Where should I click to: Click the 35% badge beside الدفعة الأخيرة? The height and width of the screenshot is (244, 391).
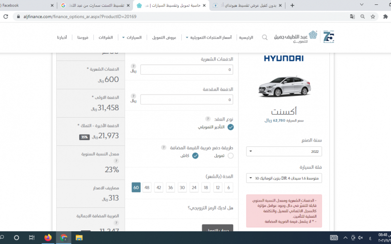click(84, 137)
